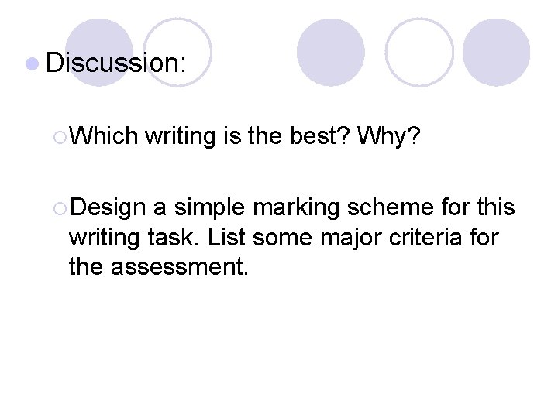Screen dimensions: 558x418
Task: Click the right outlined white circle
Action: [x=418, y=52]
